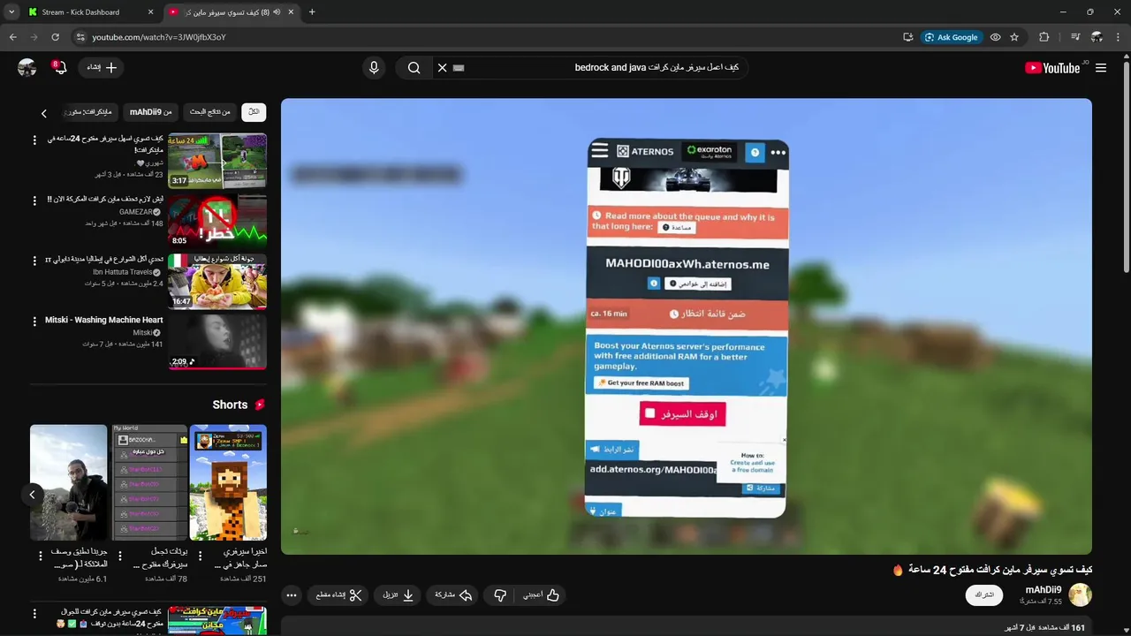Close the Kick Dashboard tab

click(x=150, y=12)
